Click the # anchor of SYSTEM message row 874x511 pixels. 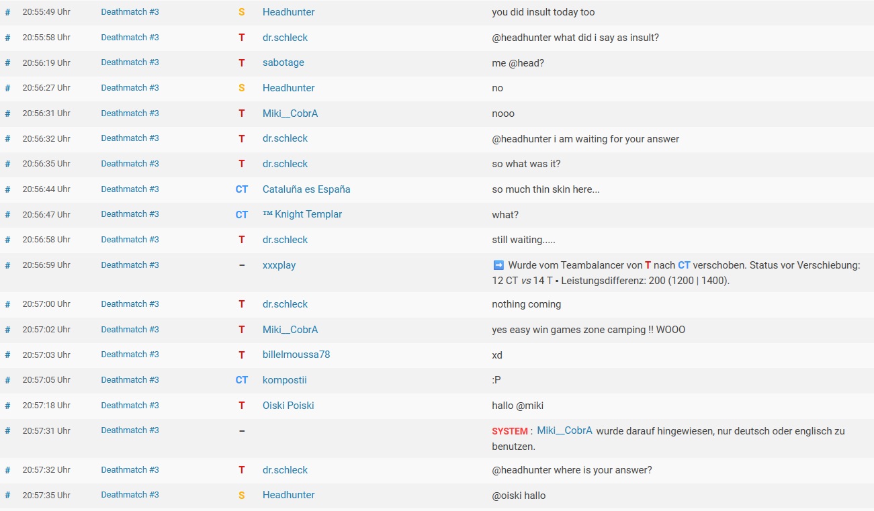click(x=7, y=430)
